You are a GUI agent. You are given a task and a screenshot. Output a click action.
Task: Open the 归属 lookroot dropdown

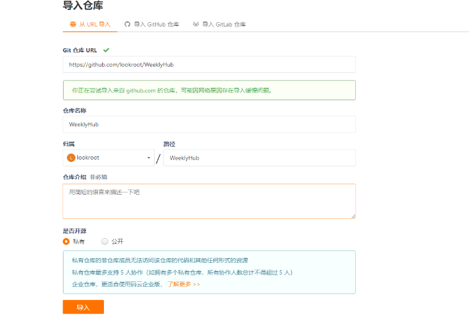coord(108,158)
